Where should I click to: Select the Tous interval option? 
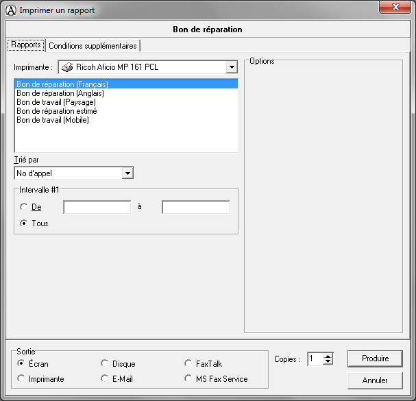(24, 223)
